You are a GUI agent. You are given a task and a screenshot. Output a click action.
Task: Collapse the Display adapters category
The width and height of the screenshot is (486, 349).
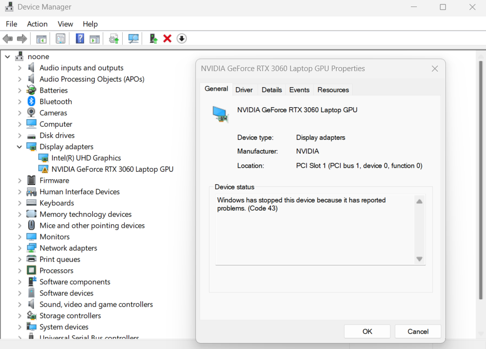click(20, 147)
